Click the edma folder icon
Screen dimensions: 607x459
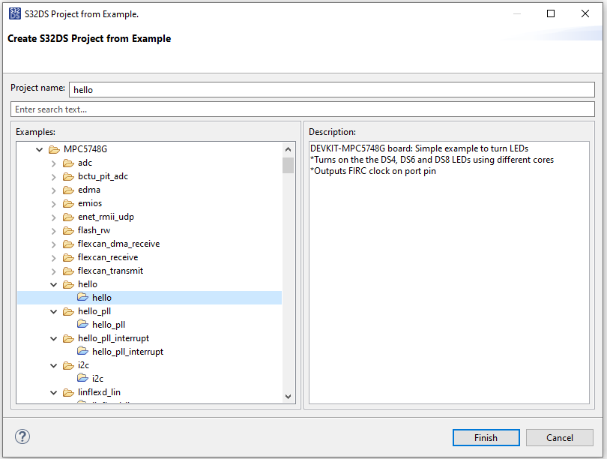68,190
